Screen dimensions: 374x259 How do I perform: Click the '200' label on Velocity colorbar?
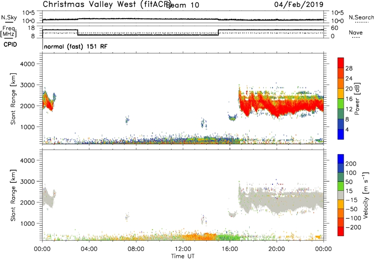(351, 164)
